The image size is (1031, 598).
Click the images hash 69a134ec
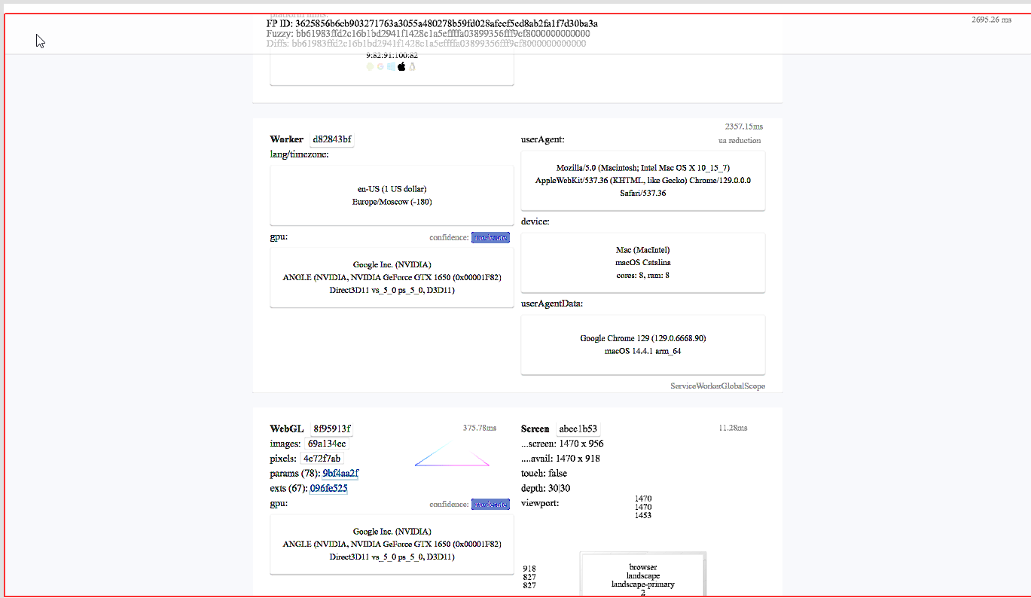(x=326, y=444)
